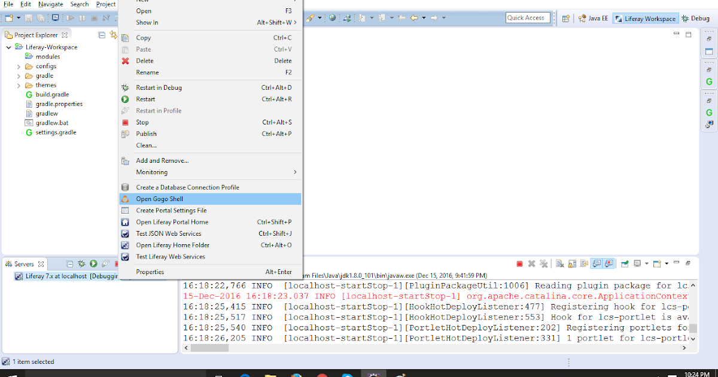The height and width of the screenshot is (377, 718).
Task: Click inside the Quick Access field
Action: point(527,17)
